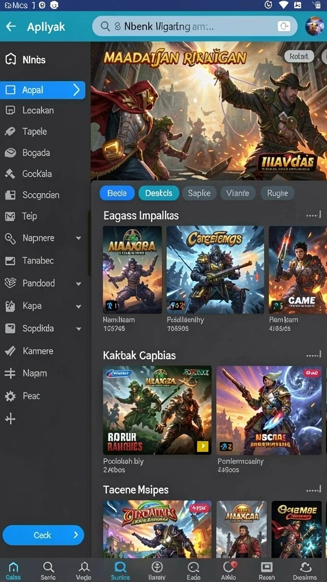Click the Poslalleanihy game title

pyautogui.click(x=186, y=319)
